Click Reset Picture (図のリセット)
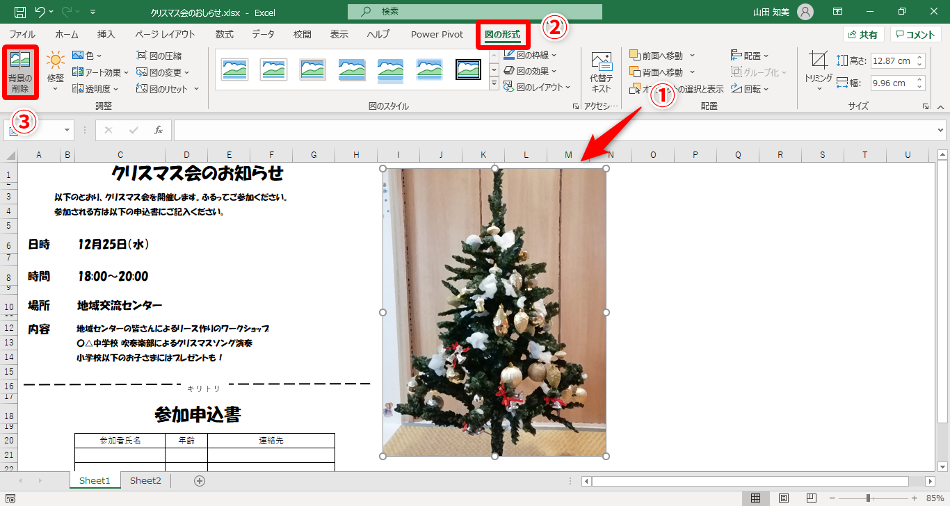Image resolution: width=950 pixels, height=506 pixels. coord(168,89)
